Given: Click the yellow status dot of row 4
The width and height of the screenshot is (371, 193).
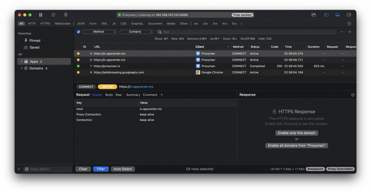Looking at the screenshot, I should pyautogui.click(x=78, y=73).
